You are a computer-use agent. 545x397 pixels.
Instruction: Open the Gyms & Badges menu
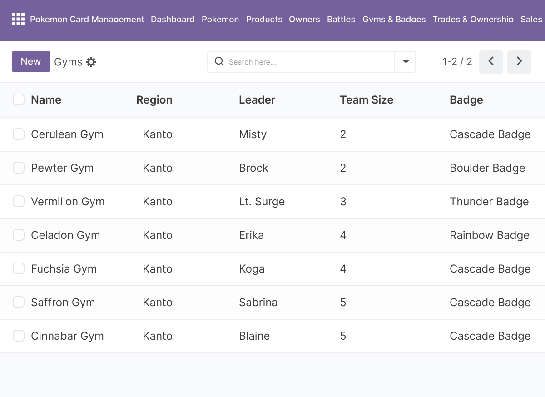[394, 19]
